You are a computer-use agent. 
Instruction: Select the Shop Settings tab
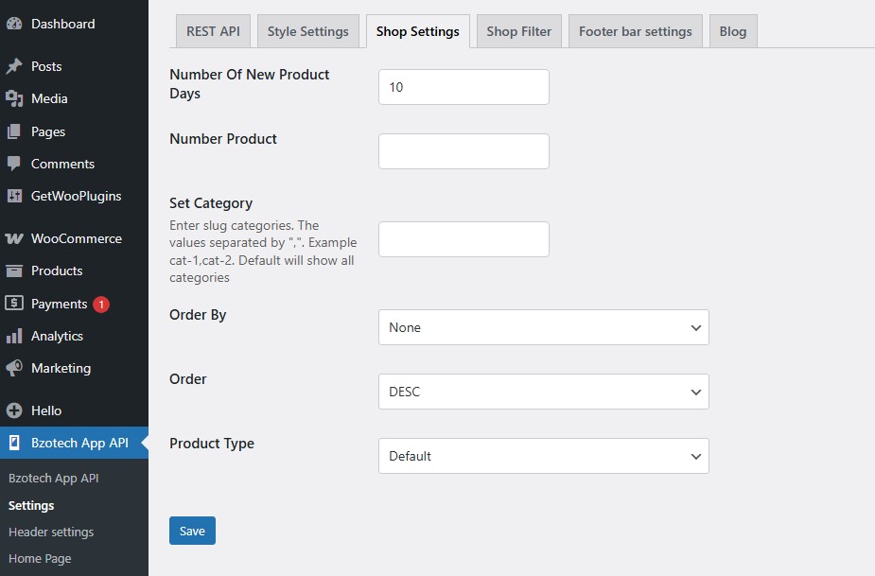tap(418, 31)
